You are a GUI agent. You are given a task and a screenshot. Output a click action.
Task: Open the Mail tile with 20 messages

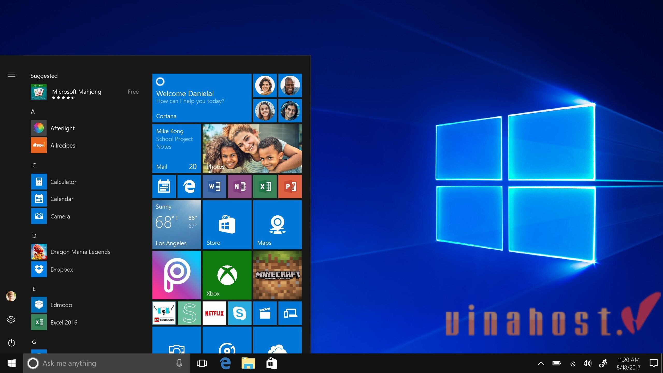coord(176,149)
